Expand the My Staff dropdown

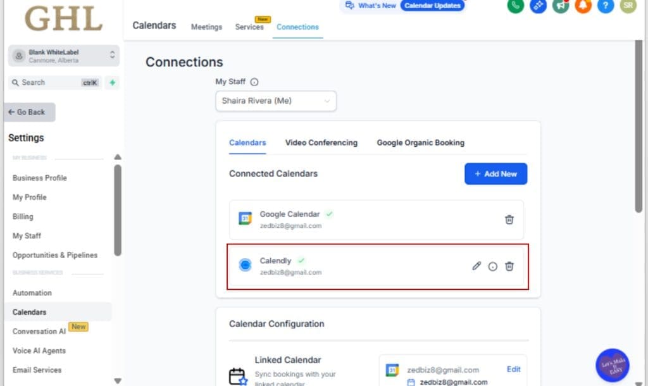coord(276,101)
